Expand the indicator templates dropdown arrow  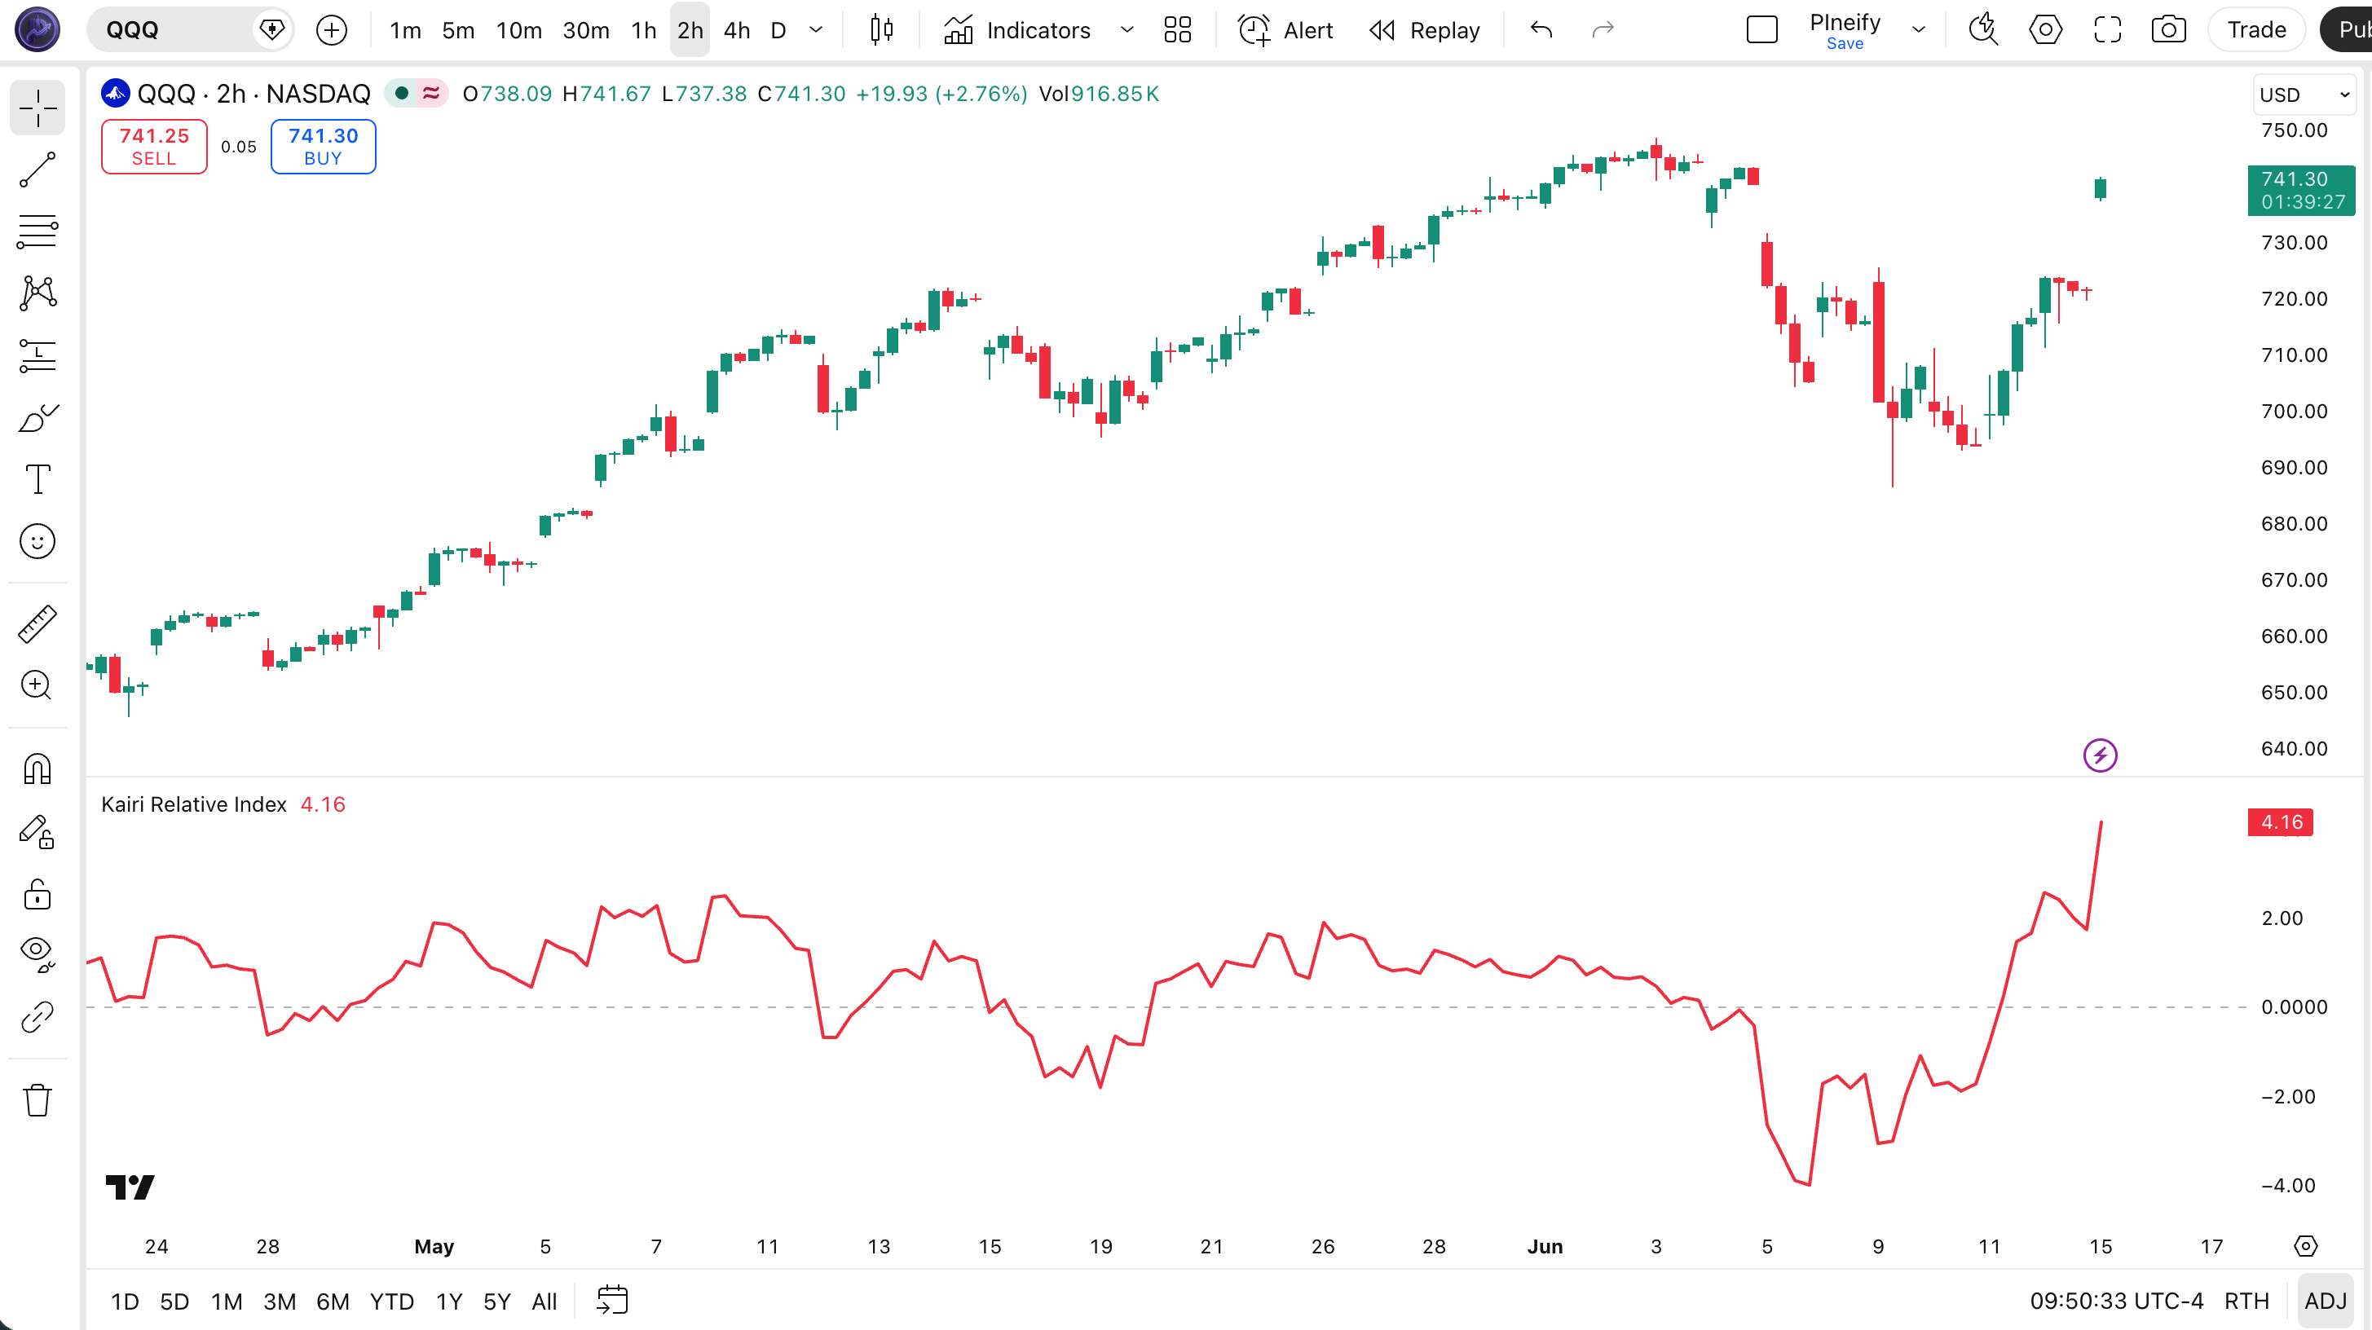tap(1126, 30)
